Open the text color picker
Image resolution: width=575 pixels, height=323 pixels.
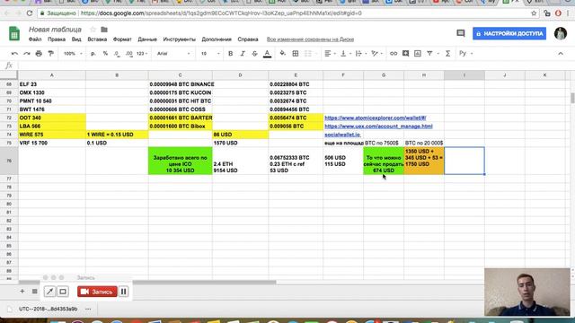268,54
